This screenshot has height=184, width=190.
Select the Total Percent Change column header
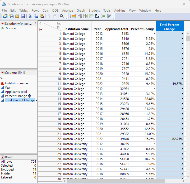point(170,26)
